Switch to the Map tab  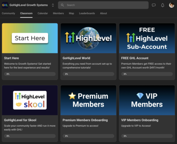[x=72, y=13]
